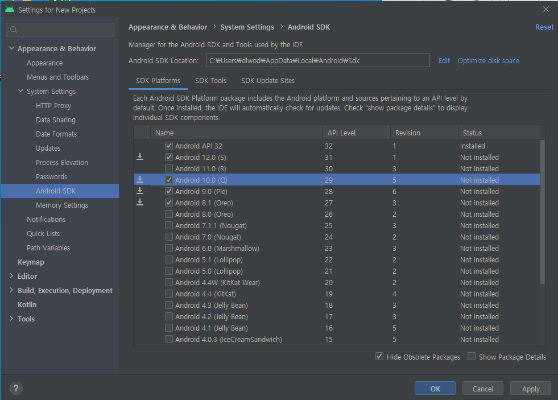Screen dimensions: 558x400
Task: Click the Android SDK Location path field
Action: [318, 60]
